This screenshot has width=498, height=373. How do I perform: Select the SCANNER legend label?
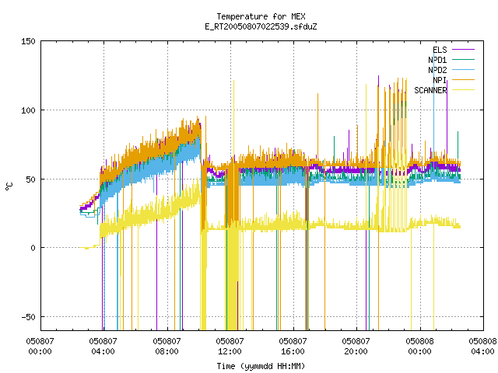click(430, 90)
